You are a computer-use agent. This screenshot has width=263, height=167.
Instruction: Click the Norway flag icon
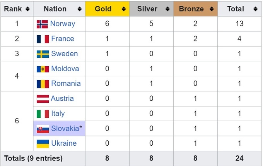click(42, 24)
